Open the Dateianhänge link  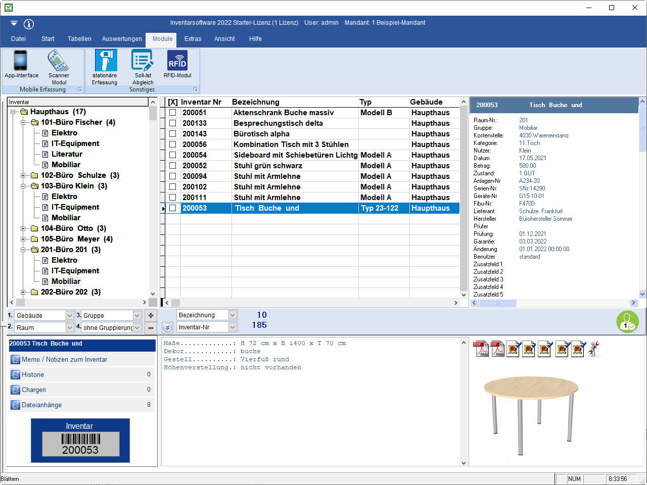[41, 405]
